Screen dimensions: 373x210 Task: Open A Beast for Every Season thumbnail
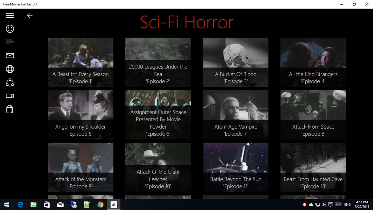(x=81, y=62)
